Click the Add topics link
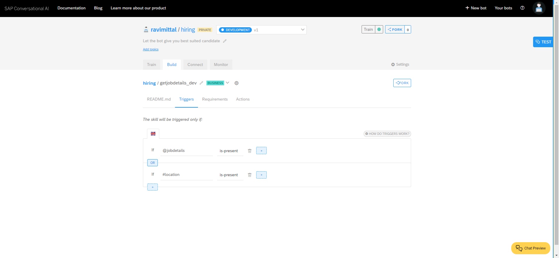This screenshot has height=258, width=559. 151,49
